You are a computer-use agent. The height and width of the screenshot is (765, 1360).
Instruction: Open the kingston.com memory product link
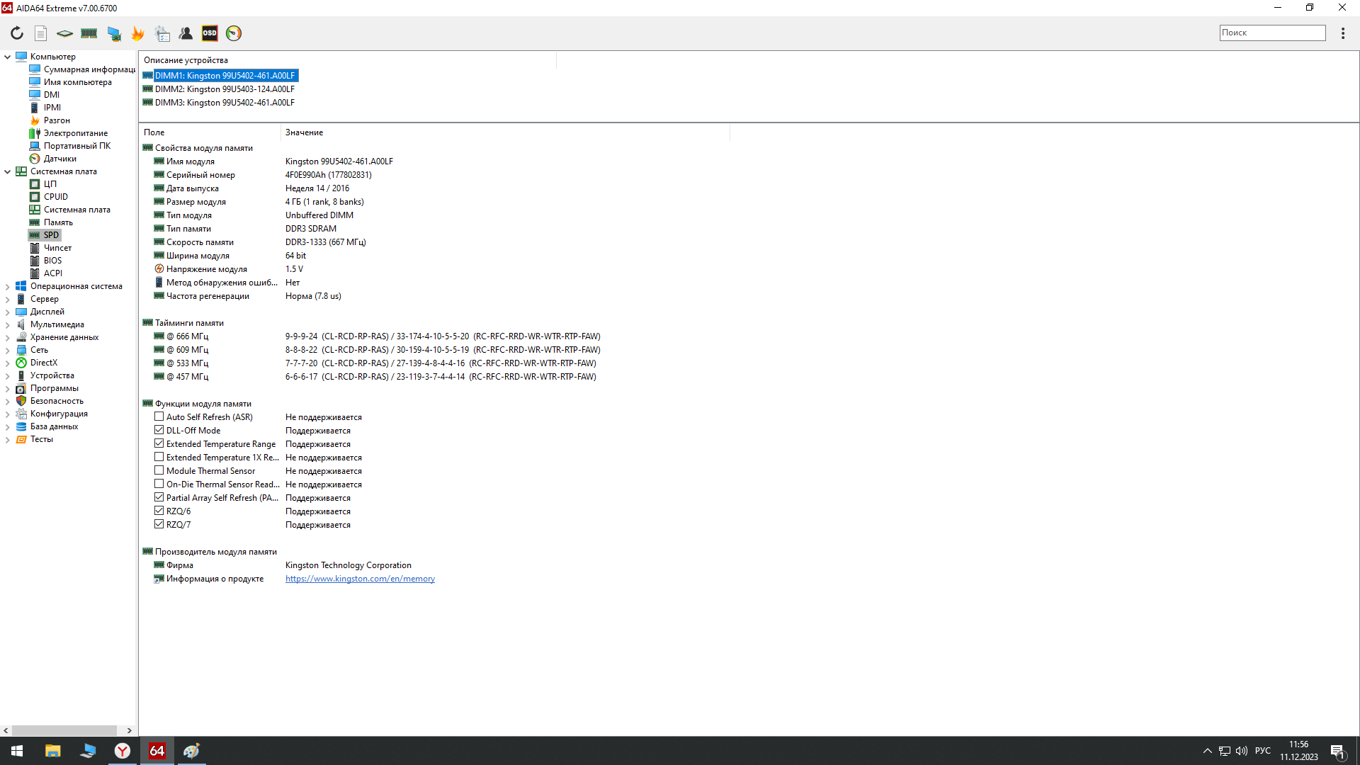(x=360, y=579)
